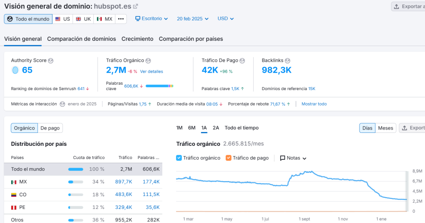Click the globe icon beside Authority Score
Viewport: 425px width, 223px height.
pyautogui.click(x=51, y=61)
